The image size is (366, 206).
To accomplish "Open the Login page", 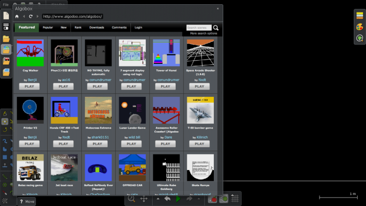I will click(x=138, y=27).
